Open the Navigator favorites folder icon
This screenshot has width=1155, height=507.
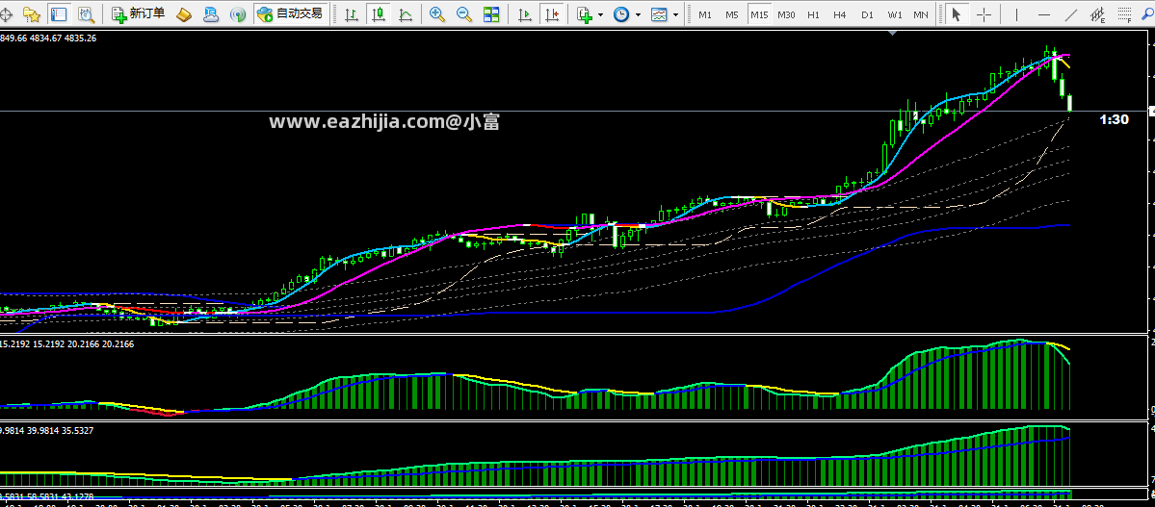pyautogui.click(x=31, y=14)
